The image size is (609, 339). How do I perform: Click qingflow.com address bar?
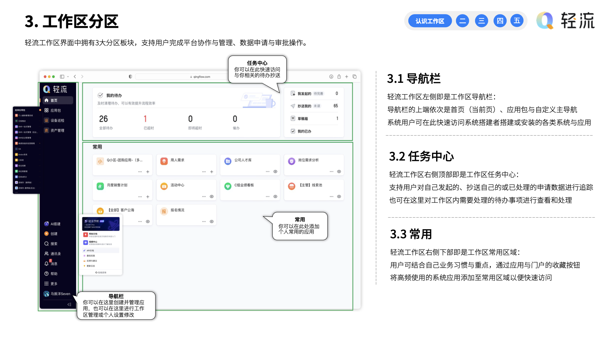[200, 77]
